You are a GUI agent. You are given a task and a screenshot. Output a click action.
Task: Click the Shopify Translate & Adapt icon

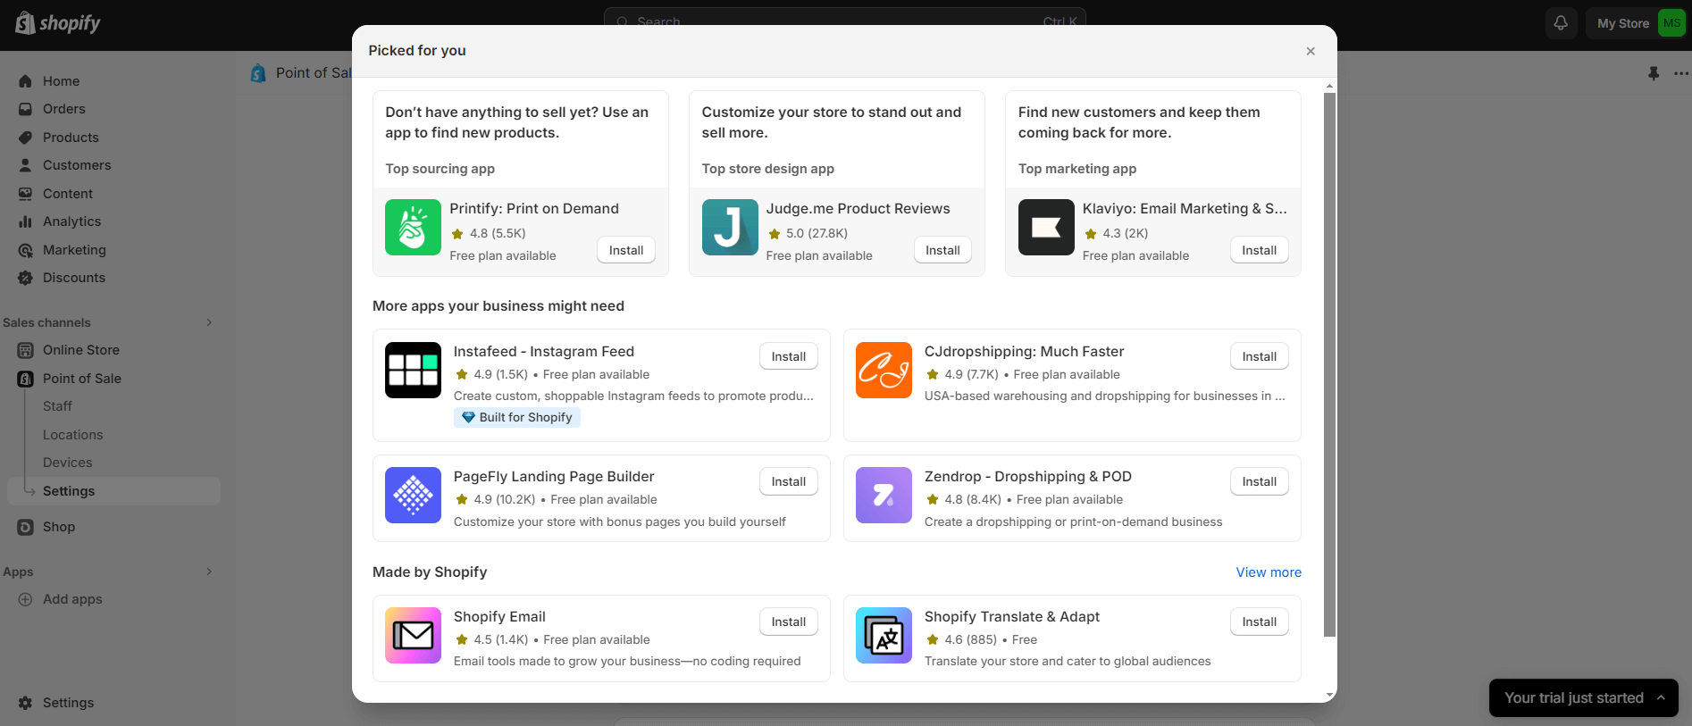tap(884, 635)
